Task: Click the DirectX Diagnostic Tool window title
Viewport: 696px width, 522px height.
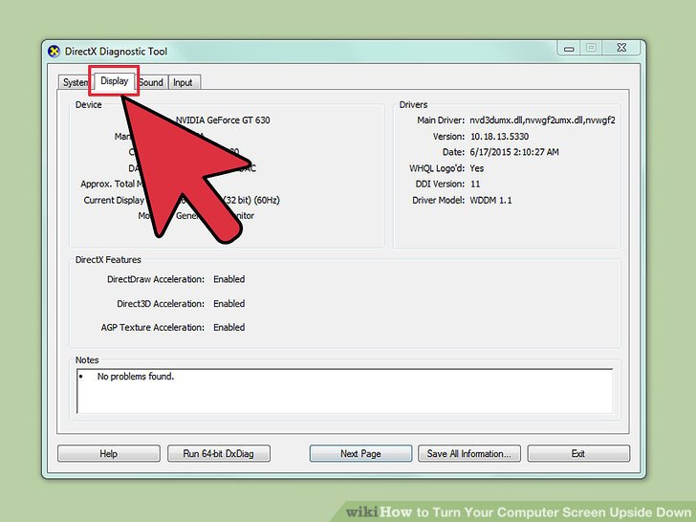Action: pos(116,52)
